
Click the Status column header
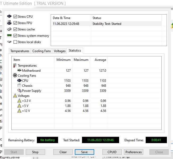point(126,18)
